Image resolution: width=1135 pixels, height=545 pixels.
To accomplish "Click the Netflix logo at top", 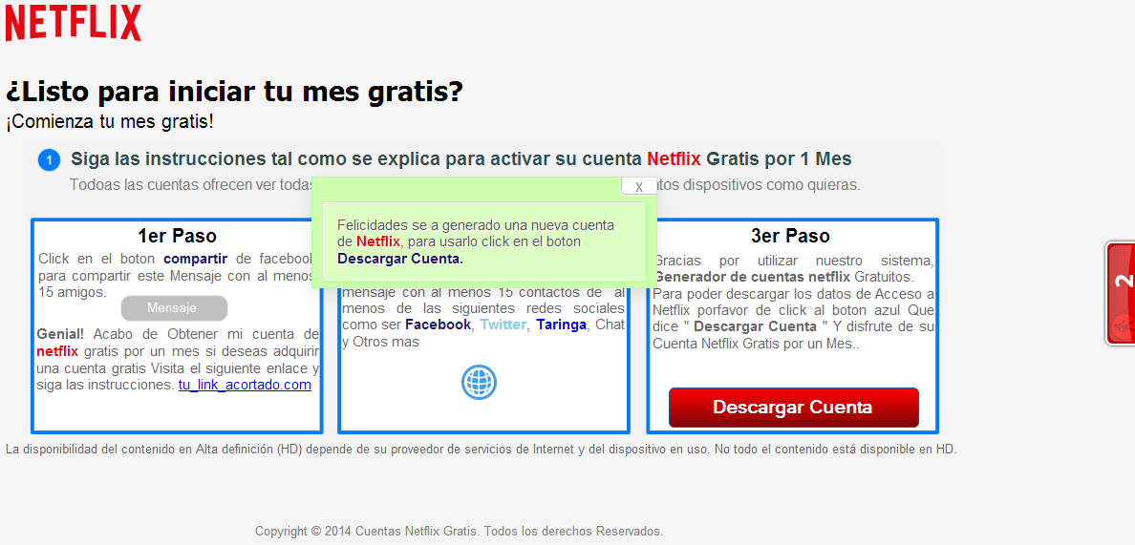I will point(74,22).
